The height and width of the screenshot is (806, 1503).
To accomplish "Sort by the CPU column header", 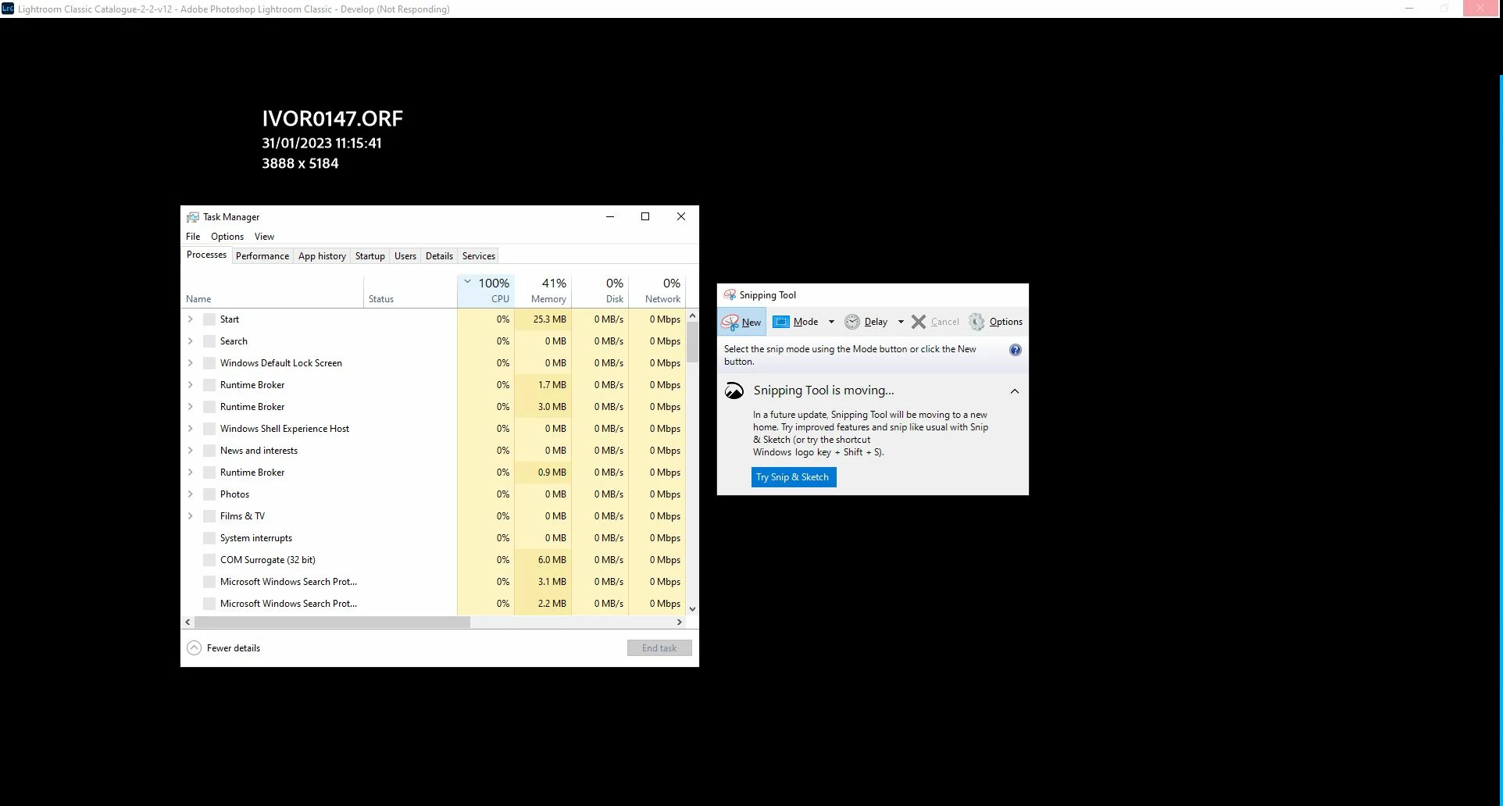I will coord(486,291).
